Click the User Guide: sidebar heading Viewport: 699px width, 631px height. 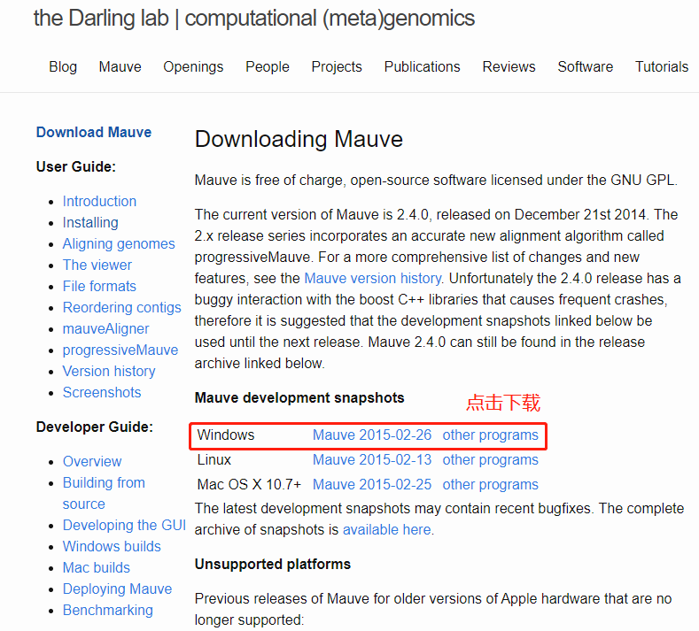pyautogui.click(x=76, y=167)
